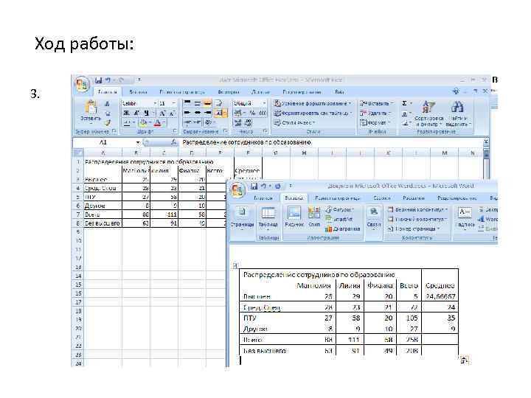This screenshot has height=398, width=531.
Task: Switch to Word Главная tab
Action: (x=263, y=198)
